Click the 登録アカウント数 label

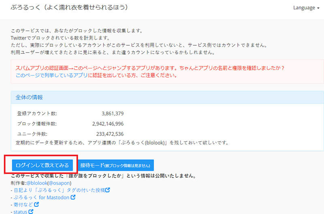37,114
